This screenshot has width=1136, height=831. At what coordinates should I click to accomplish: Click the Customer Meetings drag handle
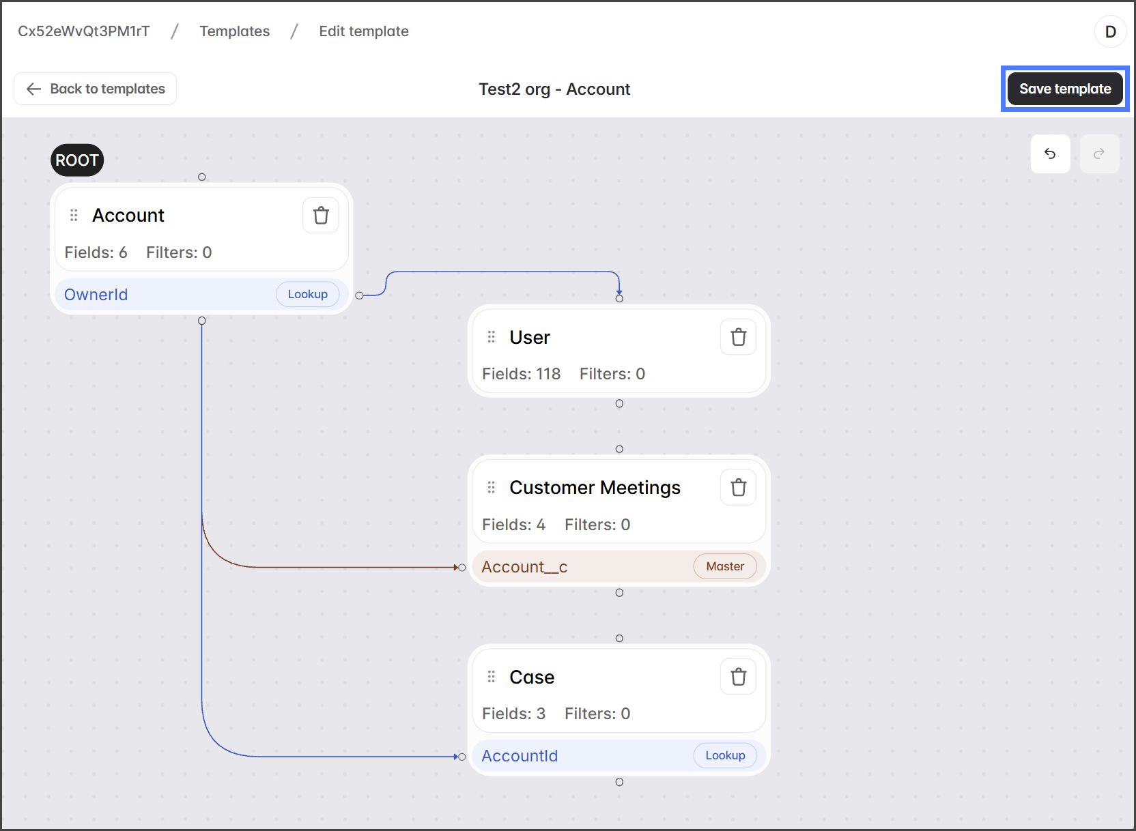click(491, 488)
